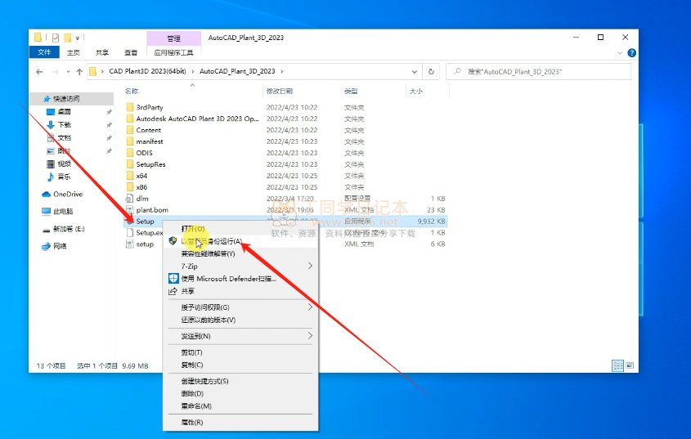Select the 3rdParty folder
Image resolution: width=691 pixels, height=439 pixels.
(x=150, y=108)
